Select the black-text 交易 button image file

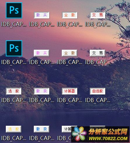point(98,53)
